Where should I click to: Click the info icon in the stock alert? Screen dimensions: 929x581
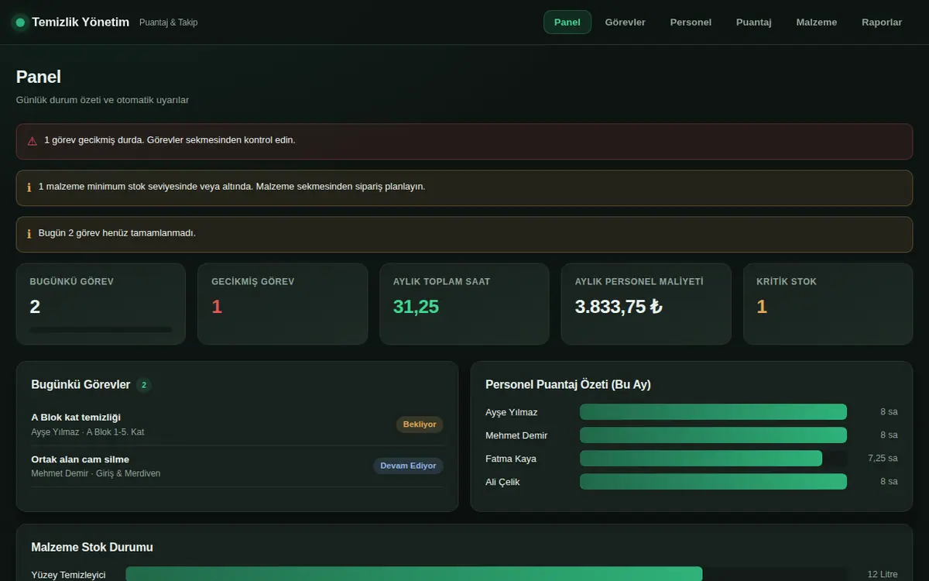29,187
